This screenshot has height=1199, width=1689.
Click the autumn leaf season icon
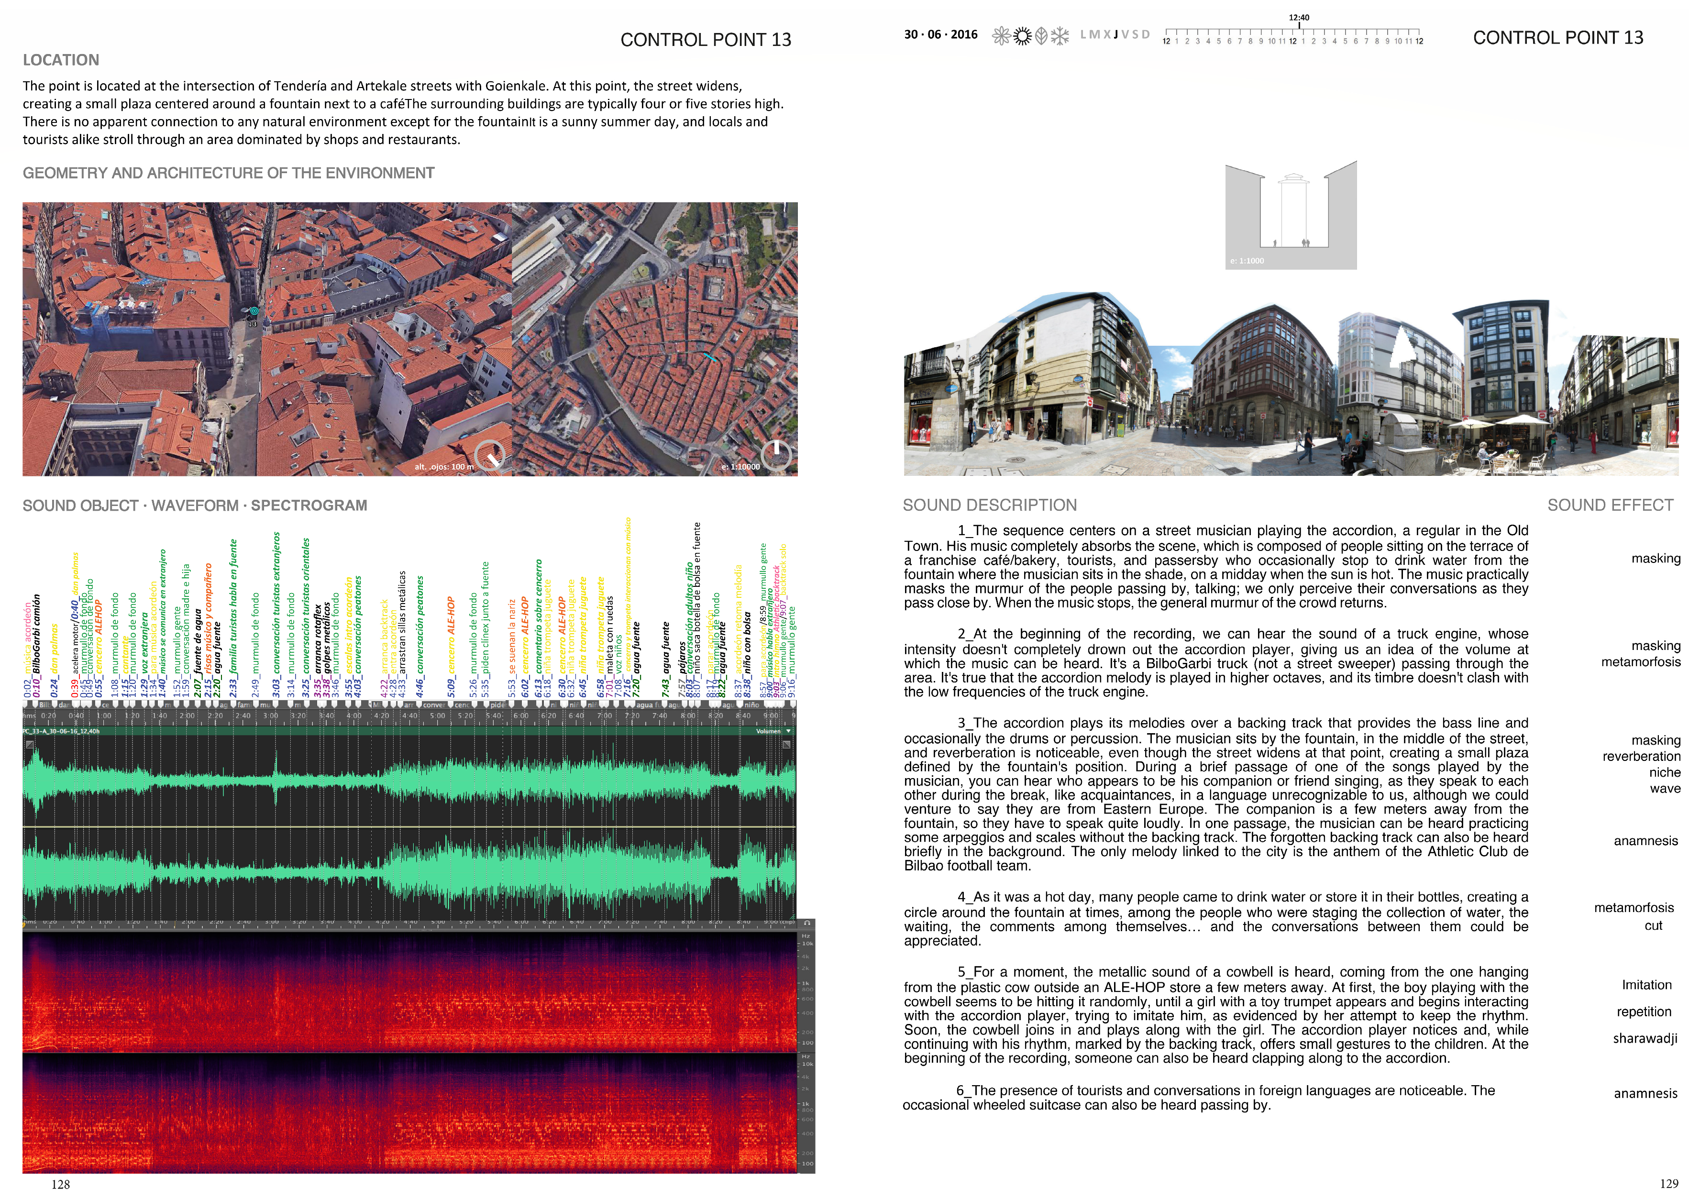pyautogui.click(x=1041, y=35)
